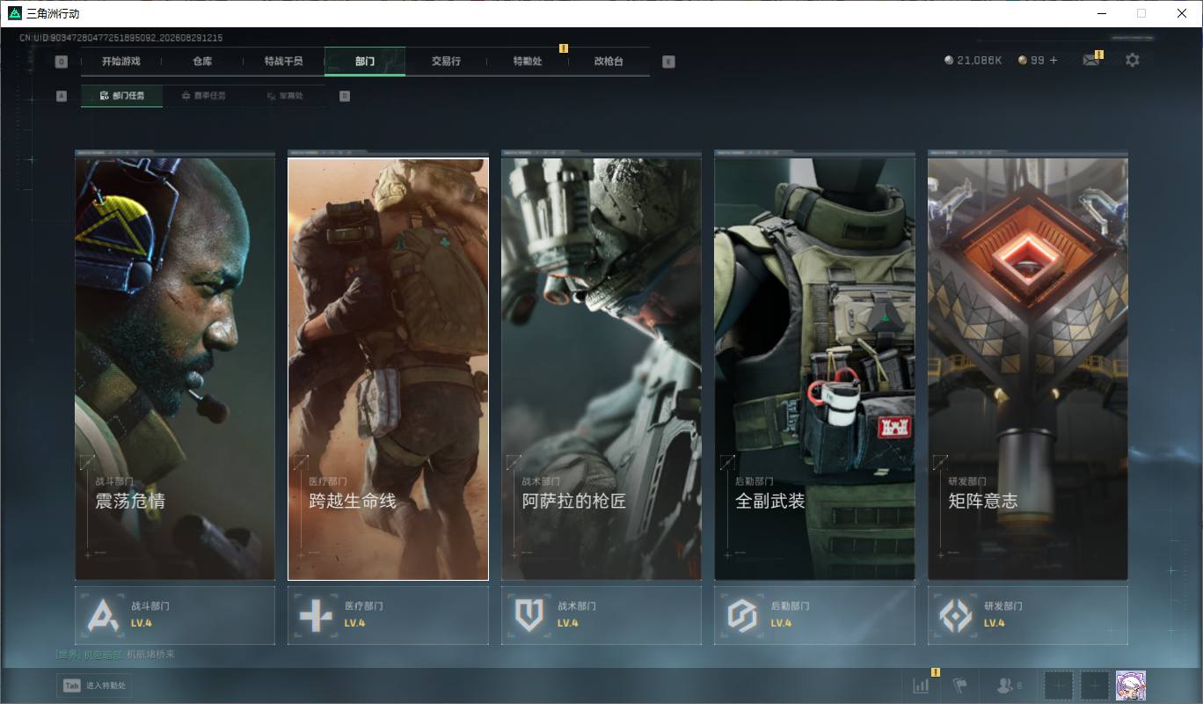This screenshot has width=1203, height=704.
Task: Click the 医疗部门 LV.4 level panel
Action: tap(388, 615)
